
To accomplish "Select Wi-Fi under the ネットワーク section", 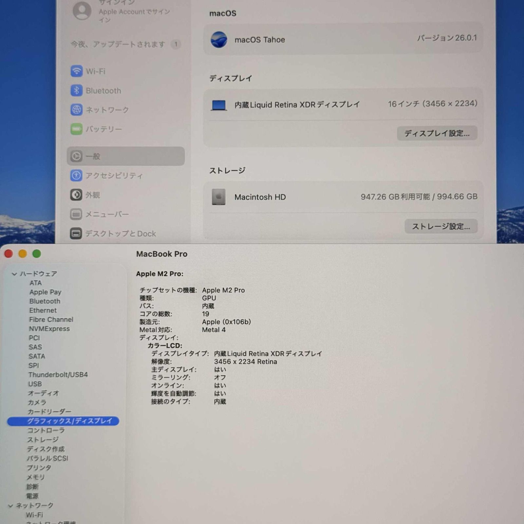I will pos(34,515).
